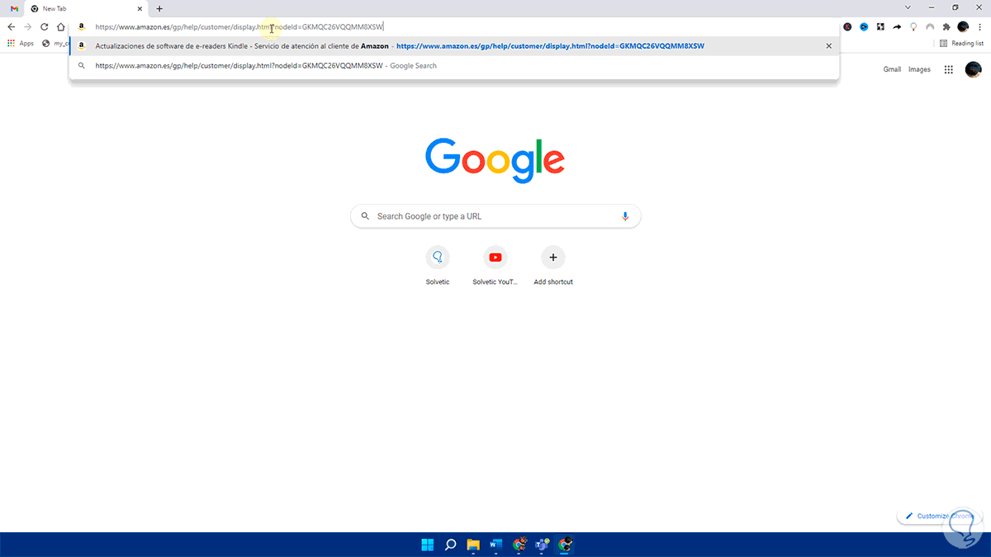Open the taskbar Search magnifier
Screen dimensions: 991x557
tap(451, 545)
